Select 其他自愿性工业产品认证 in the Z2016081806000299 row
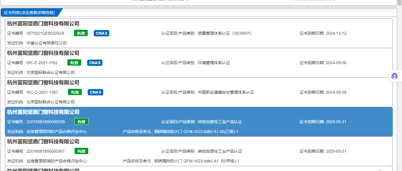The image size is (402, 171). coord(220,122)
